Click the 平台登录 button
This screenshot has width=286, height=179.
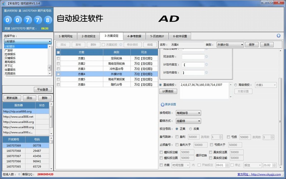pyautogui.click(x=43, y=89)
